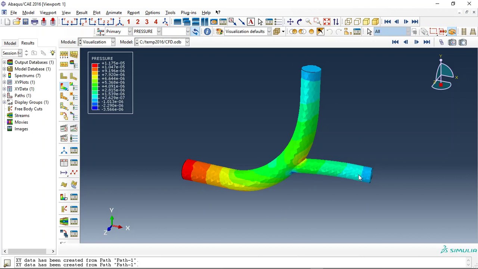Select the Box Zoom tool
Viewport: 478px width, 269px height.
tap(317, 22)
